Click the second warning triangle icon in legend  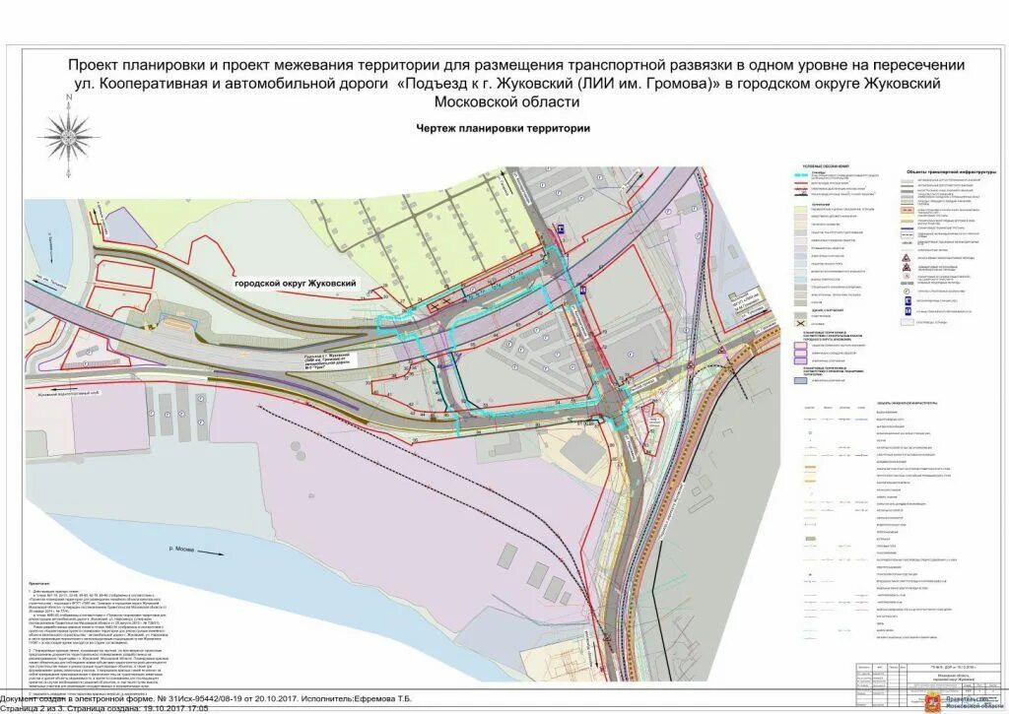pos(908,267)
